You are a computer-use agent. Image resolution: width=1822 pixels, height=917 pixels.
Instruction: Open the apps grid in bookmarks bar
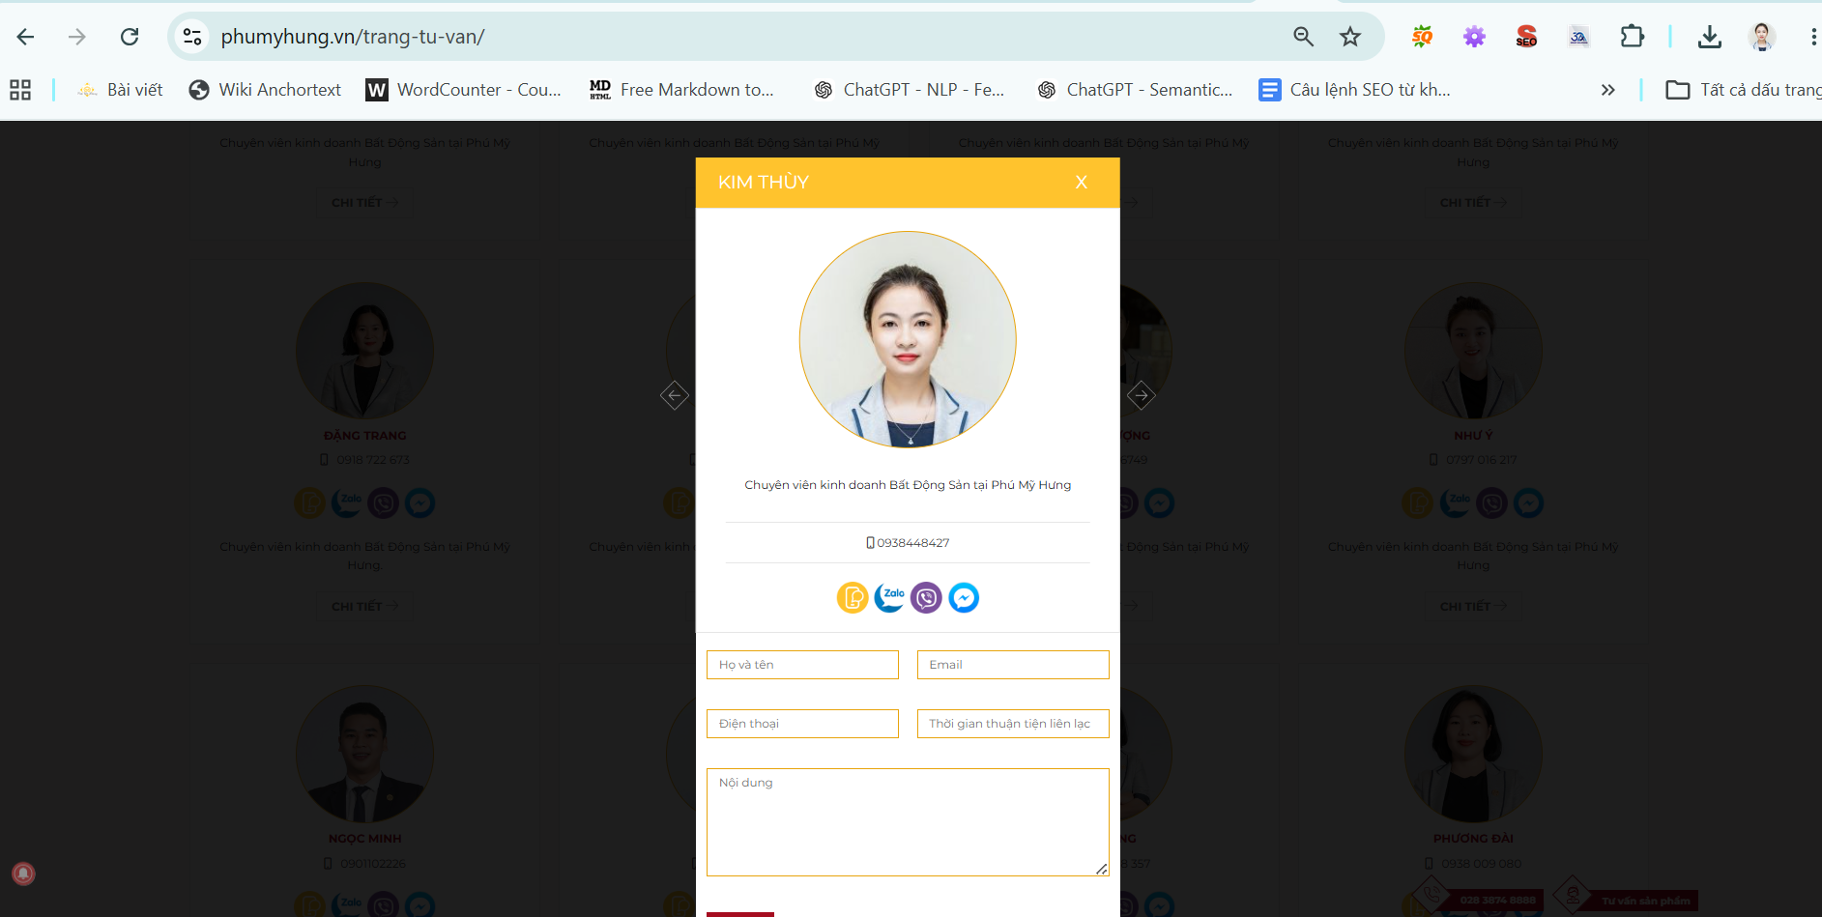20,90
